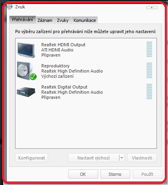Cancel the dialog with Storno
This screenshot has height=185, width=168.
(x=115, y=174)
